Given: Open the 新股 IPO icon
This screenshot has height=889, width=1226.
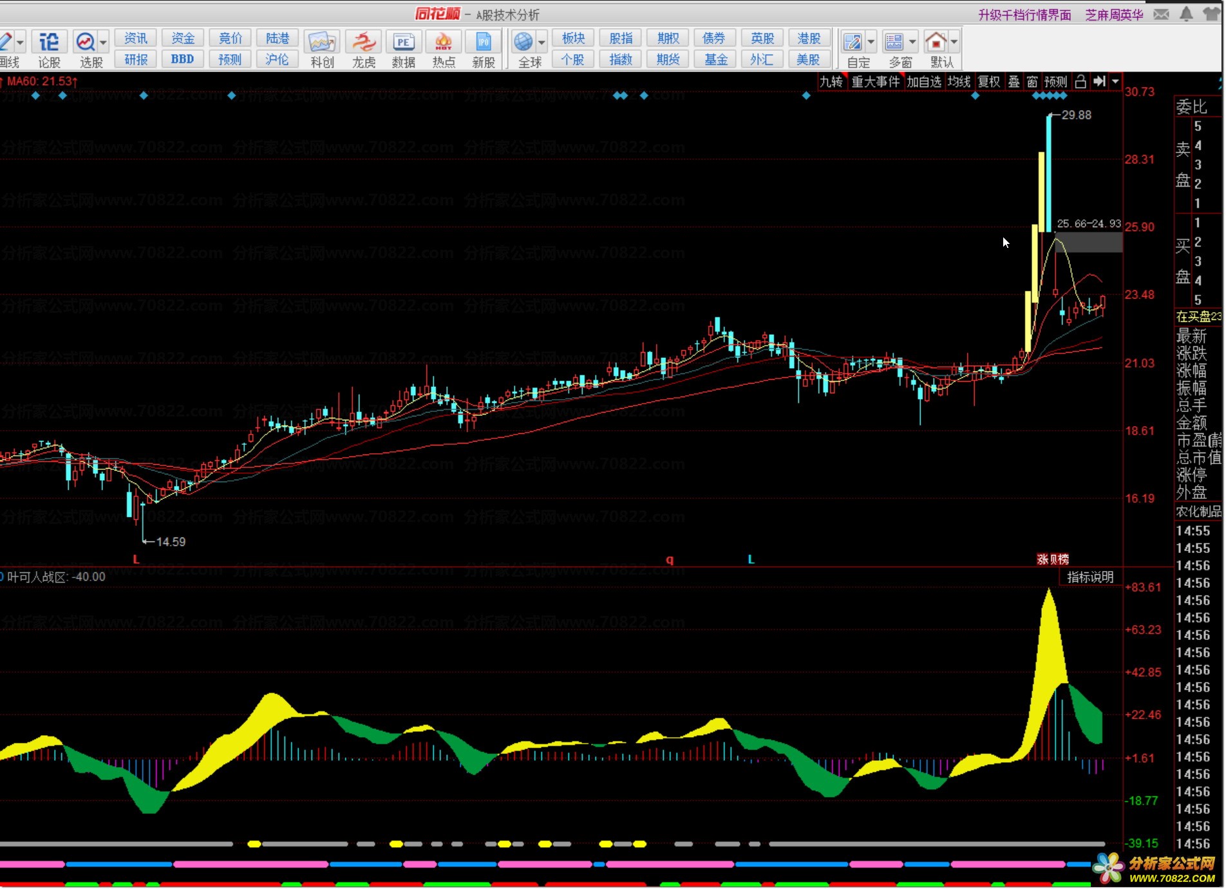Looking at the screenshot, I should [x=484, y=42].
